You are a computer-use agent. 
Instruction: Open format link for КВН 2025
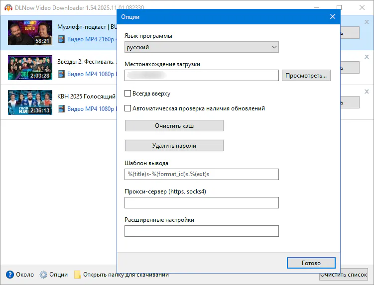(x=92, y=108)
